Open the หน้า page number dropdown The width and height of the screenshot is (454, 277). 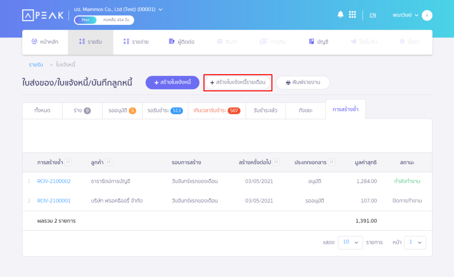[415, 242]
